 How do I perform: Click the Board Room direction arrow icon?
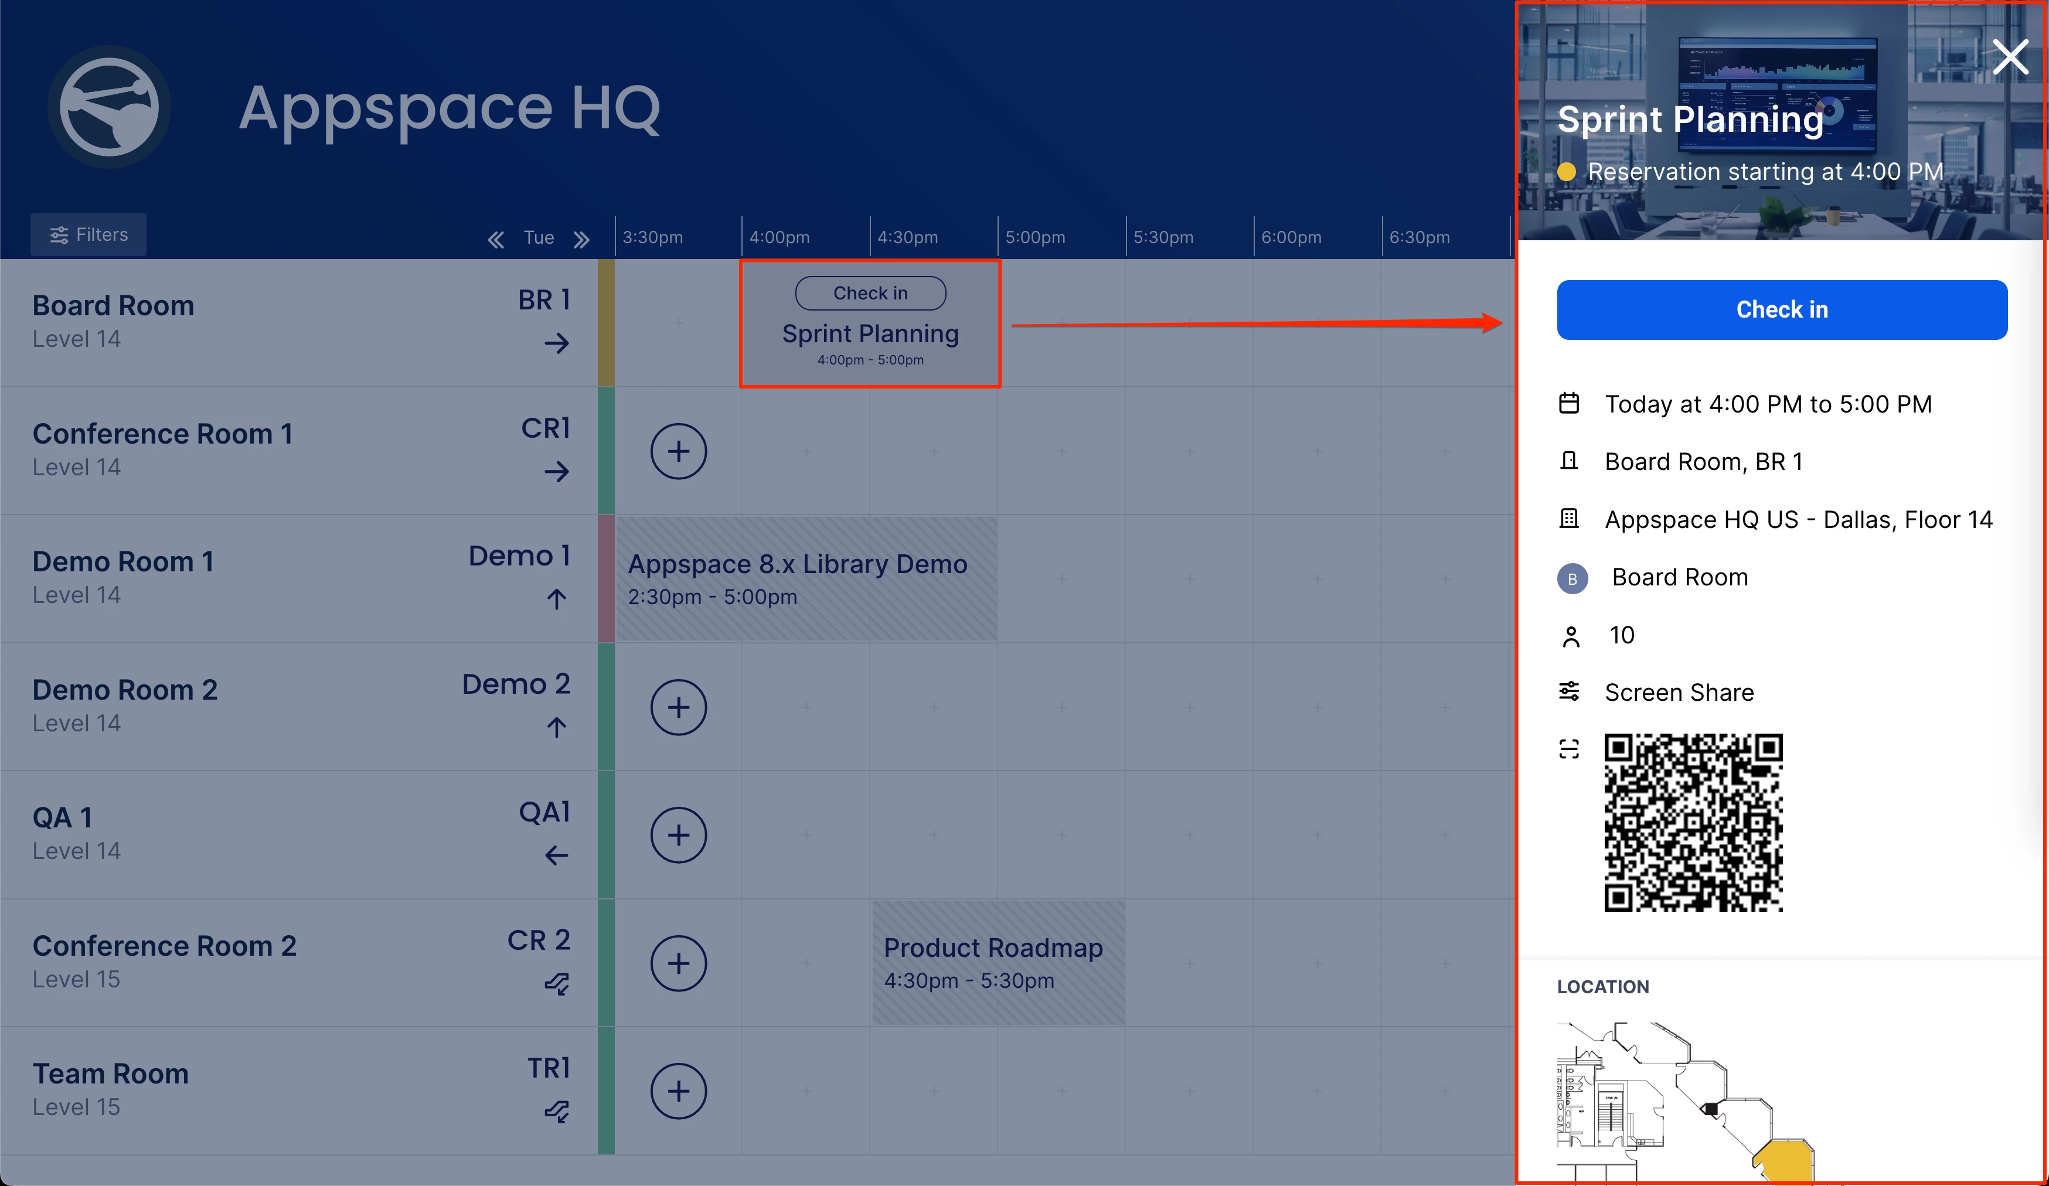click(x=556, y=343)
